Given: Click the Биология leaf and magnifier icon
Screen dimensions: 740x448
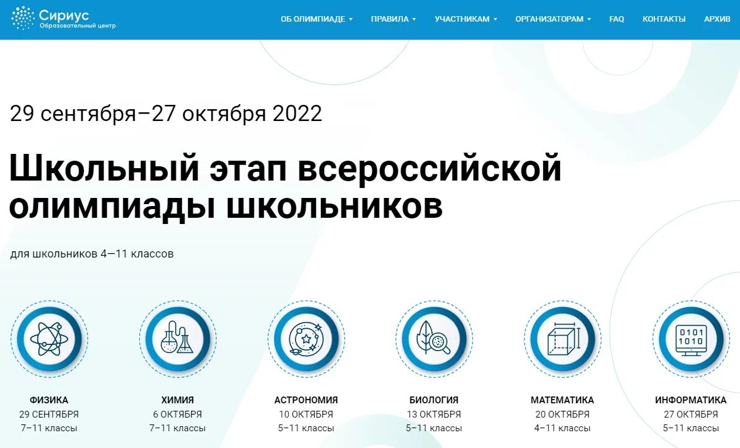Looking at the screenshot, I should coord(435,339).
